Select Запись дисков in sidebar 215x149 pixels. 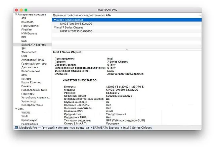pos(31,71)
